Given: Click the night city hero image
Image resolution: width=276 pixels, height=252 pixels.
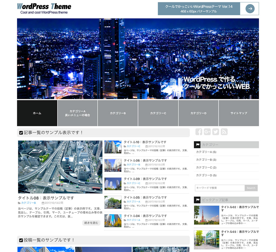Looking at the screenshot, I should click(138, 59).
